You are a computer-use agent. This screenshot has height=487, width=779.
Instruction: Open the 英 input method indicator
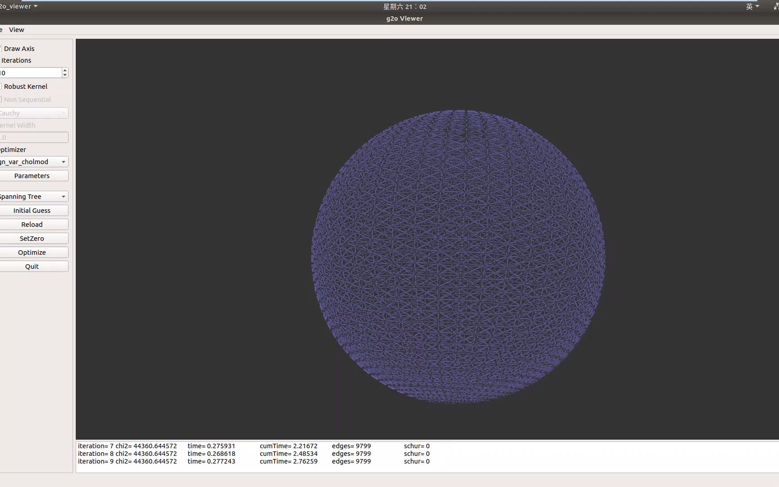tap(752, 6)
